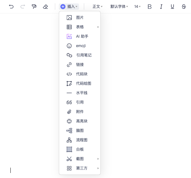Click the quotation marks icon
The image size is (191, 178).
click(x=69, y=102)
